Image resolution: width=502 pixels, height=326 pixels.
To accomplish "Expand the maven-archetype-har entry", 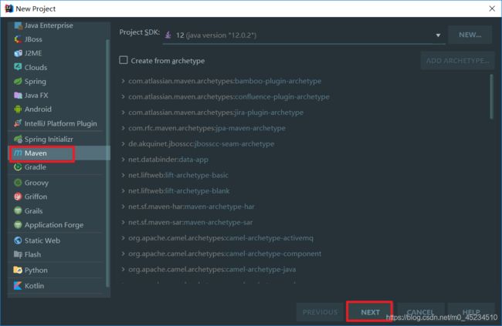I will [123, 207].
